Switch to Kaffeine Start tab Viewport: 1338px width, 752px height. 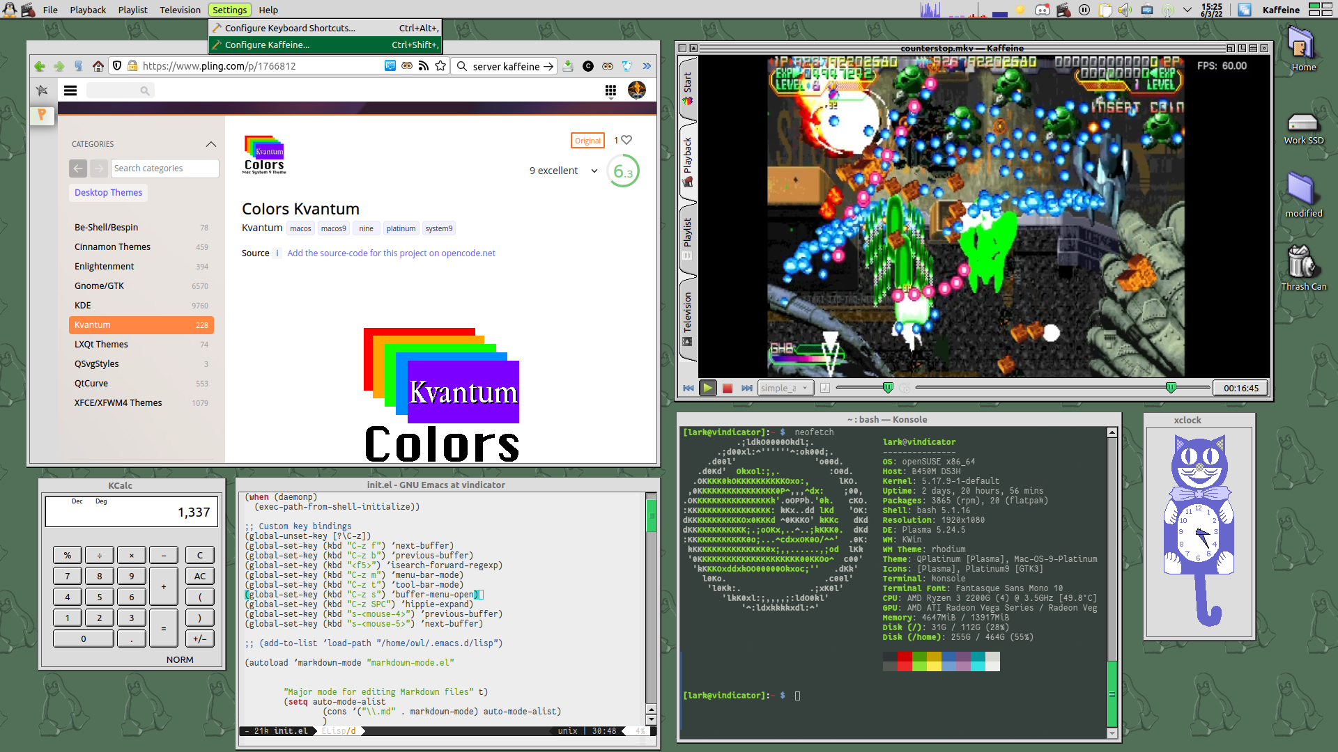(x=688, y=88)
